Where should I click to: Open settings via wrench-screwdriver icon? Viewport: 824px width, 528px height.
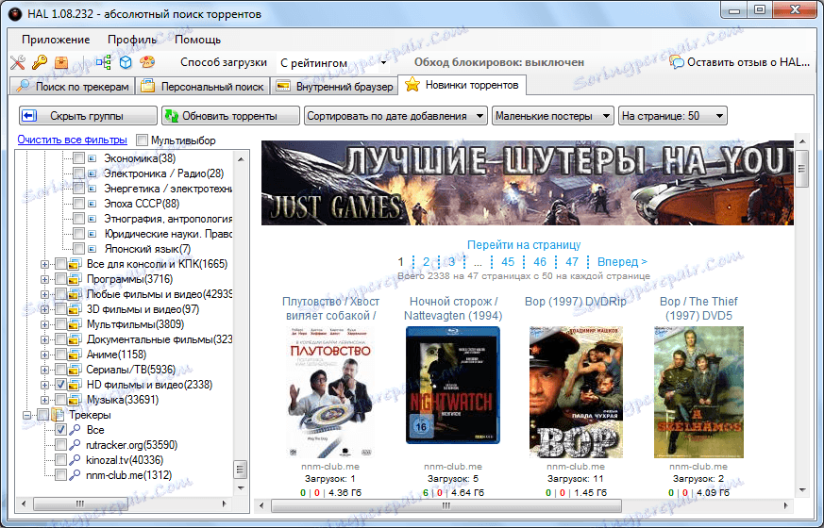tap(18, 62)
